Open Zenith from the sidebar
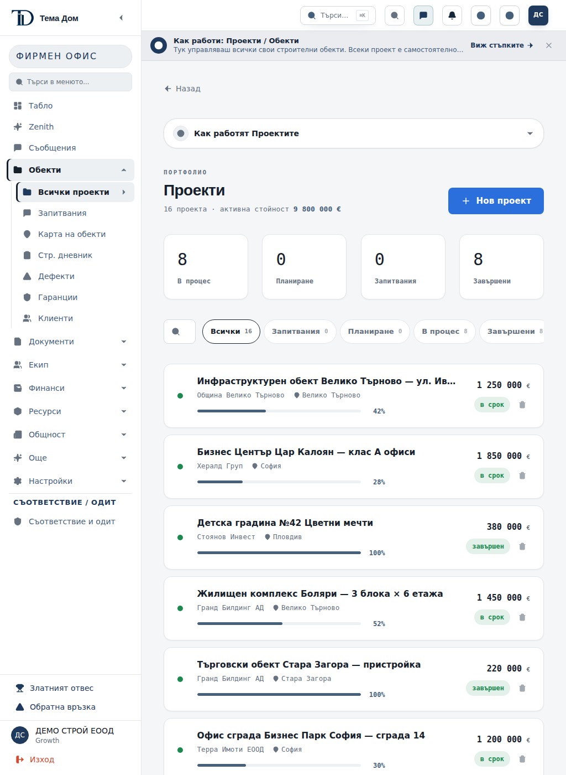Image resolution: width=566 pixels, height=775 pixels. coord(71,127)
